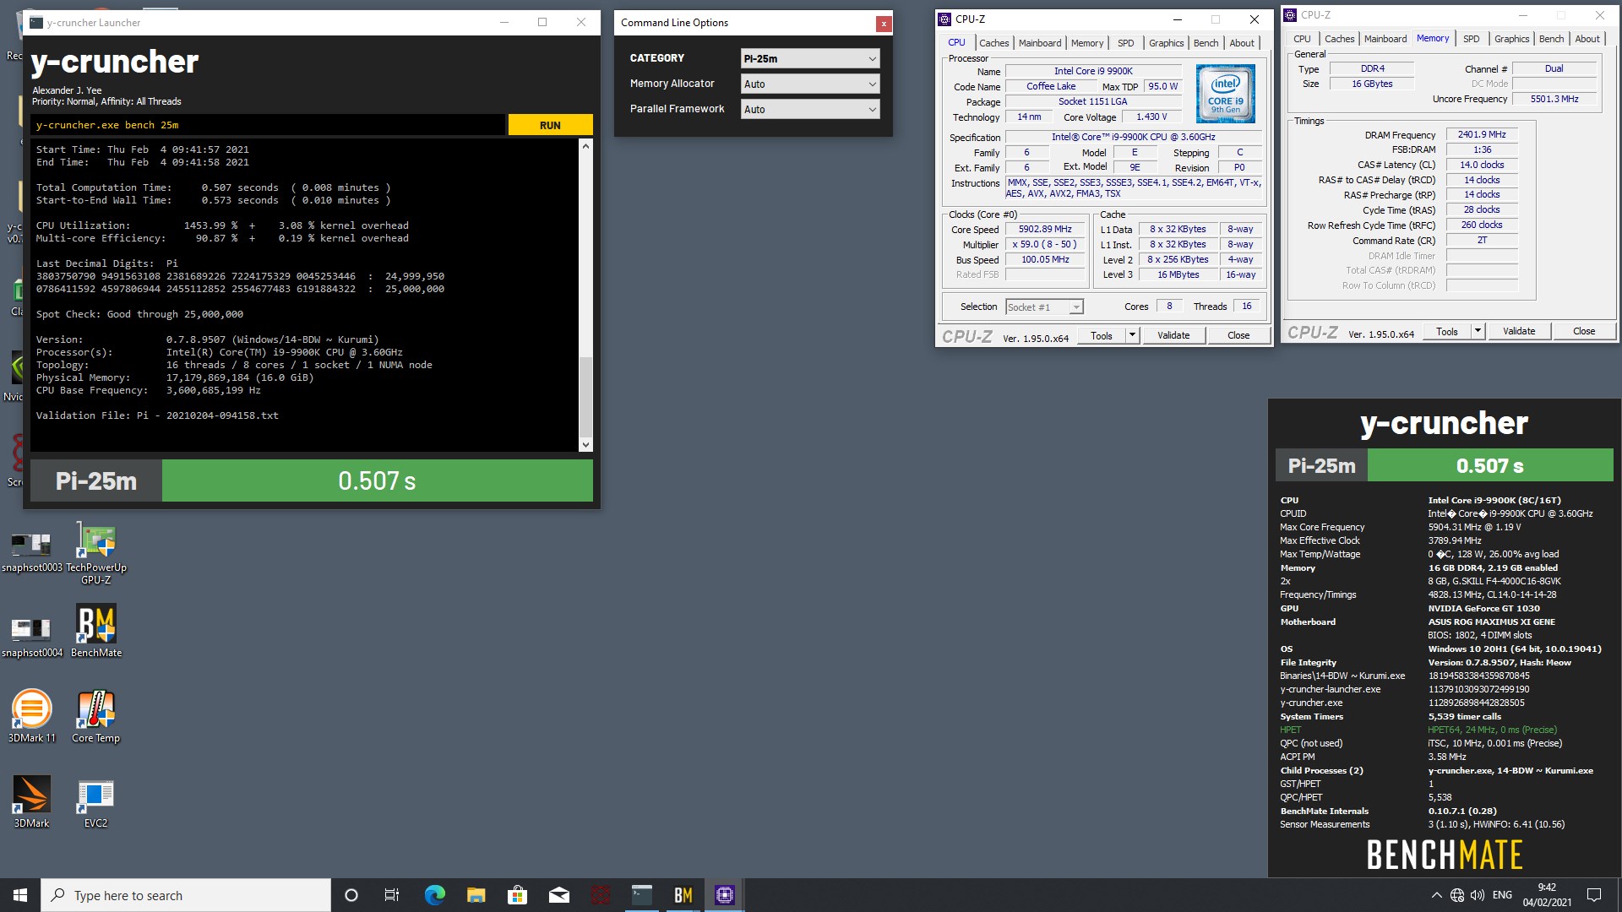Open Task View in taskbar
1622x912 pixels.
pos(392,895)
